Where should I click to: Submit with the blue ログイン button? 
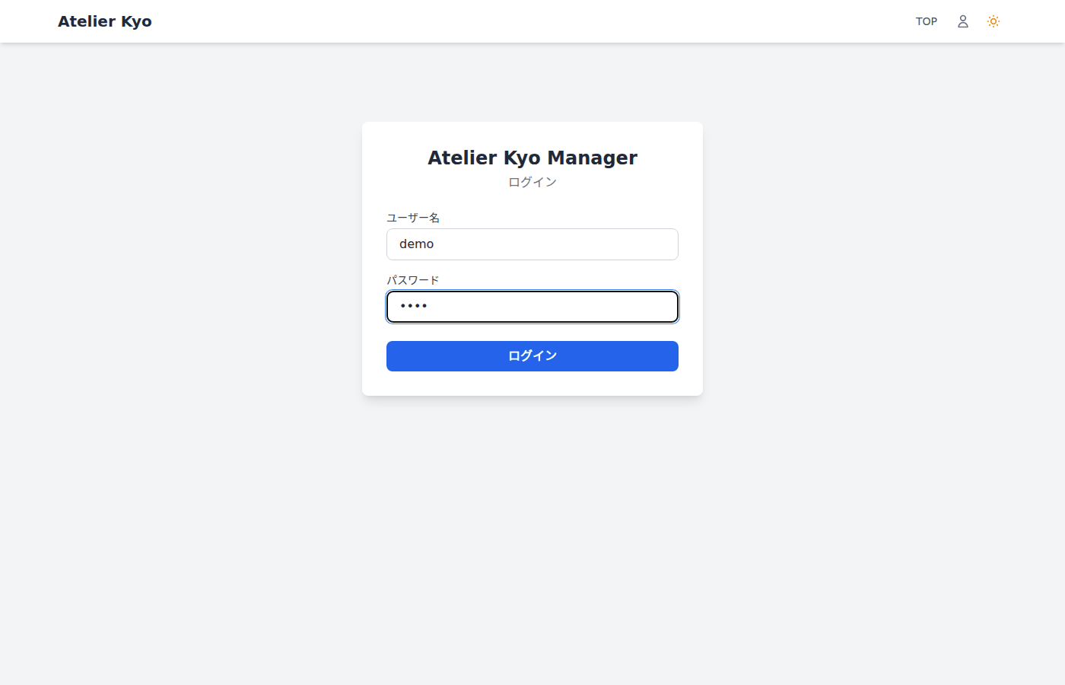pos(532,356)
